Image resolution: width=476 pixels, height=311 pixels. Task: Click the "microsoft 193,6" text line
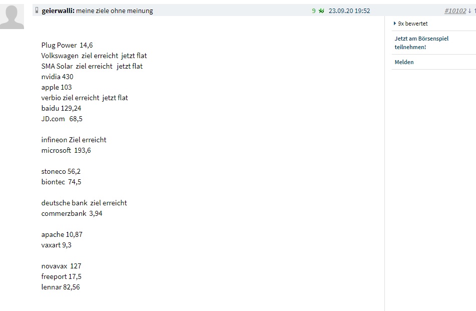point(66,150)
